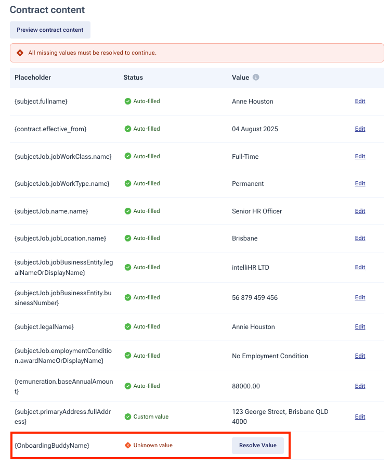
Task: Click the Resolve Value button for OnboardingBuddyName
Action: point(258,445)
